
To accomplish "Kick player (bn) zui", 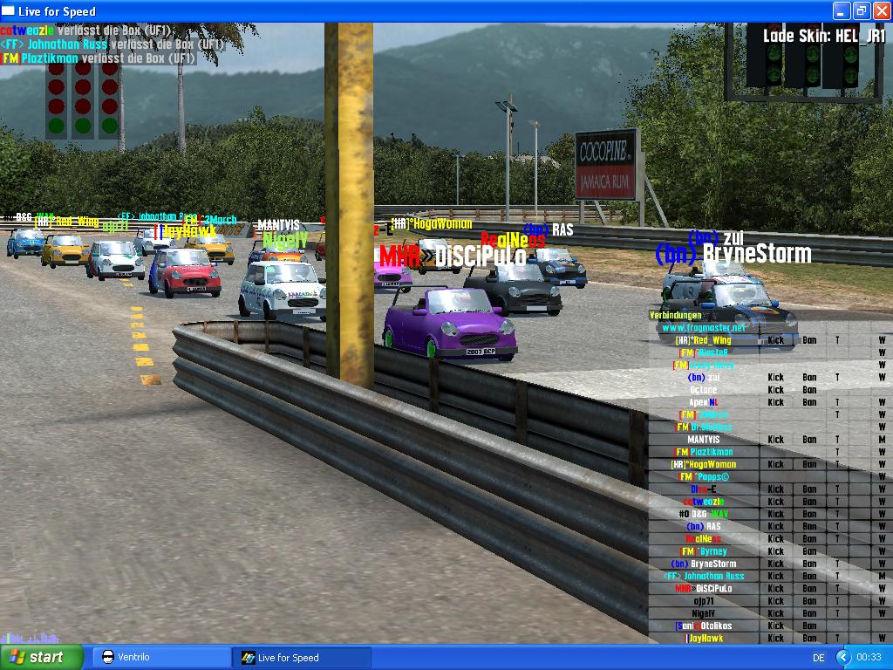I will point(775,377).
